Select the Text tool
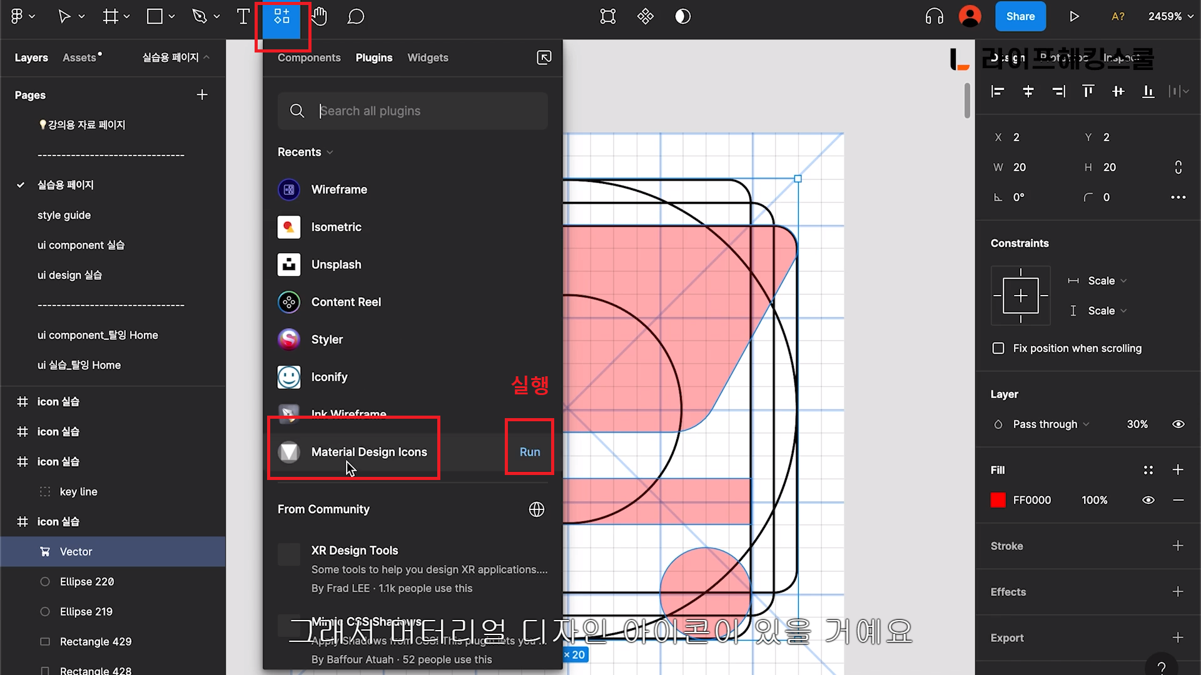 click(243, 17)
